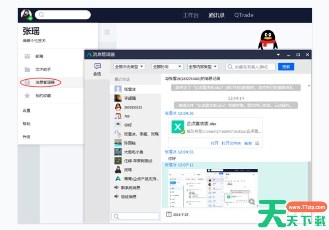This screenshot has width=329, height=230.
Task: Focus the top search box
Action: tap(63, 15)
